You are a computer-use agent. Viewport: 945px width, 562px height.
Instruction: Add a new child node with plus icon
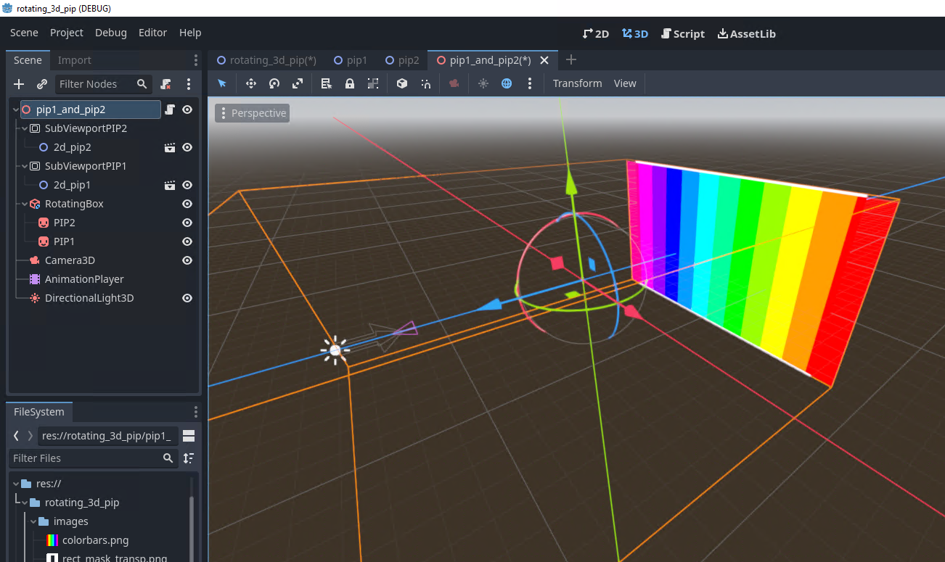click(20, 84)
